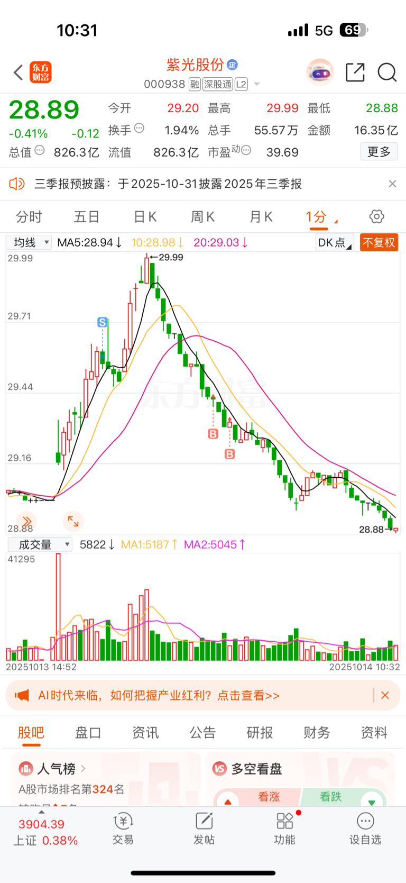The width and height of the screenshot is (406, 883).
Task: Tap the info icon beside 市盈动
Action: tap(246, 150)
